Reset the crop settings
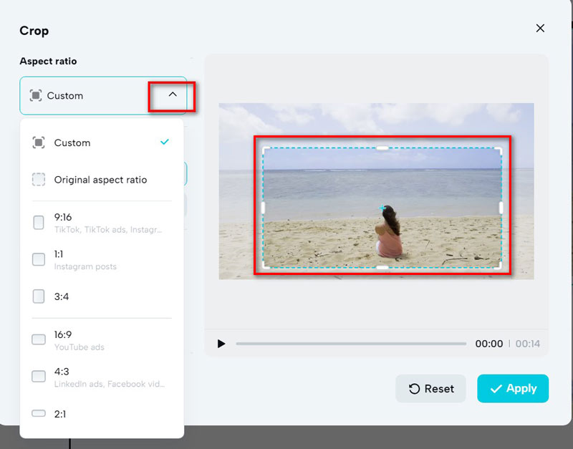Screen dimensions: 573x449 pyautogui.click(x=430, y=388)
